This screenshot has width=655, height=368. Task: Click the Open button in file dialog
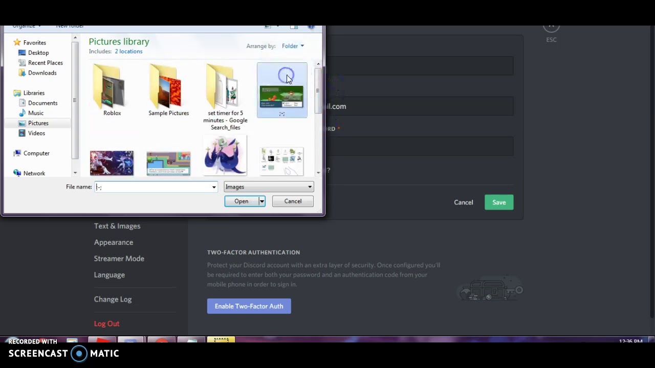[242, 201]
